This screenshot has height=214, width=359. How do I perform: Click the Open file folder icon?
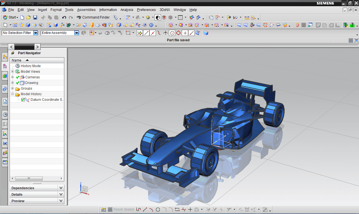[28, 17]
